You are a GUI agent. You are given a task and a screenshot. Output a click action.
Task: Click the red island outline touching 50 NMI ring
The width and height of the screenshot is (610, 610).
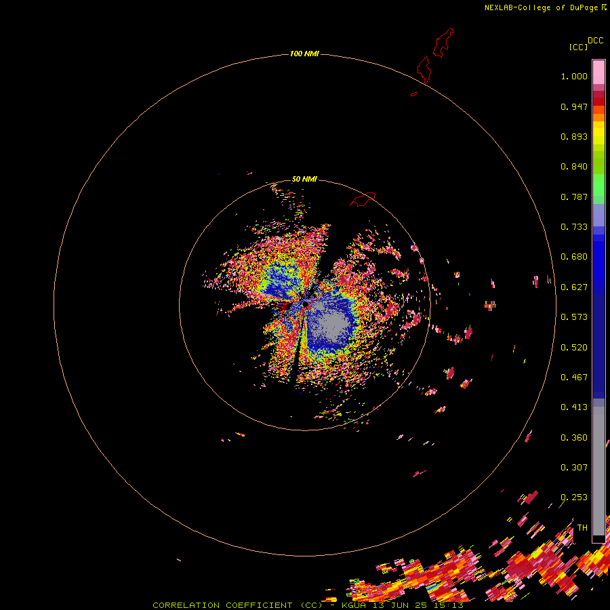[x=363, y=199]
